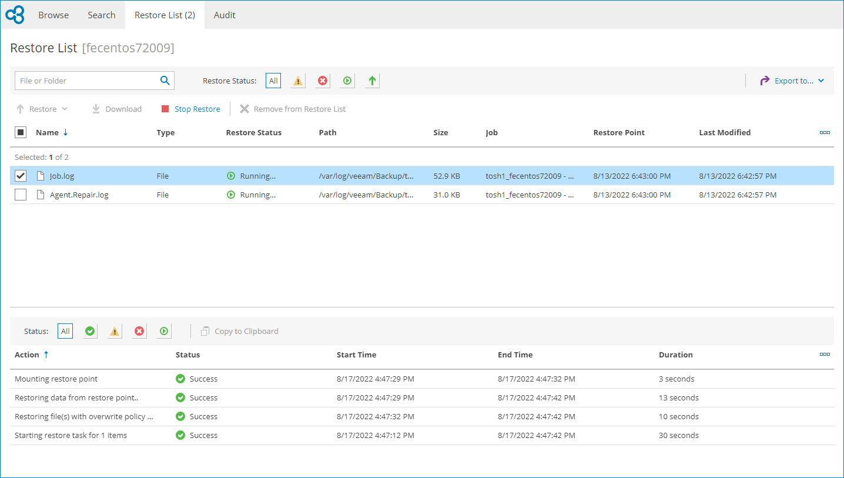Image resolution: width=844 pixels, height=478 pixels.
Task: Open column options for the restore list table
Action: [x=825, y=132]
